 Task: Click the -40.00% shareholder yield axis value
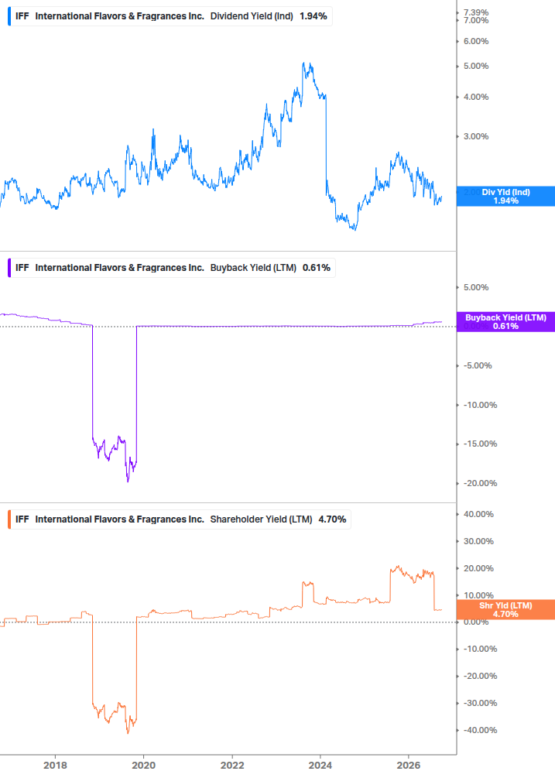tap(480, 730)
